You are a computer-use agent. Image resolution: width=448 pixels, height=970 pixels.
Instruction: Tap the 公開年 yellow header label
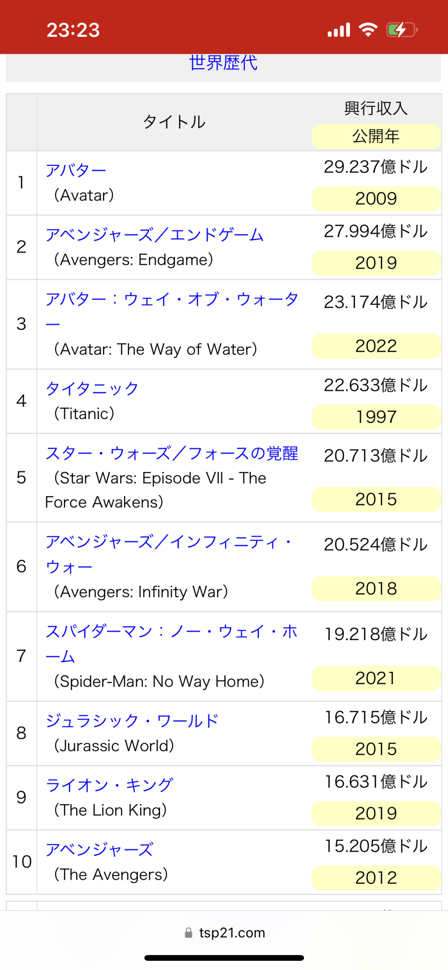376,136
